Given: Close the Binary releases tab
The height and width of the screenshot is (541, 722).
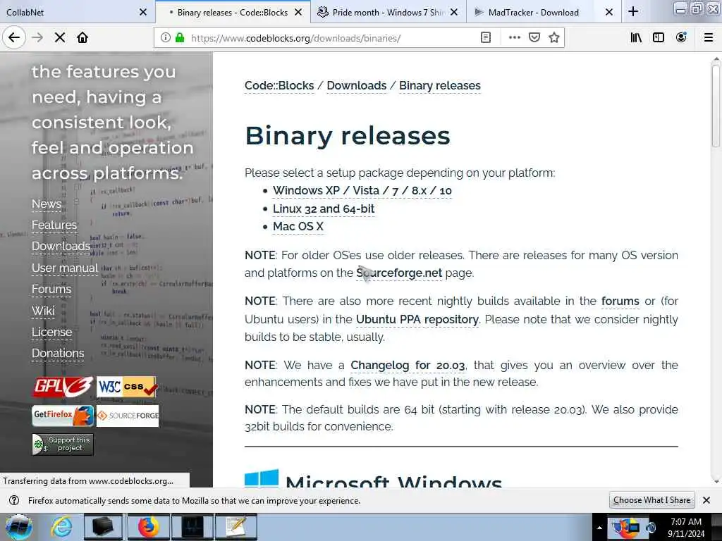Looking at the screenshot, I should [298, 12].
